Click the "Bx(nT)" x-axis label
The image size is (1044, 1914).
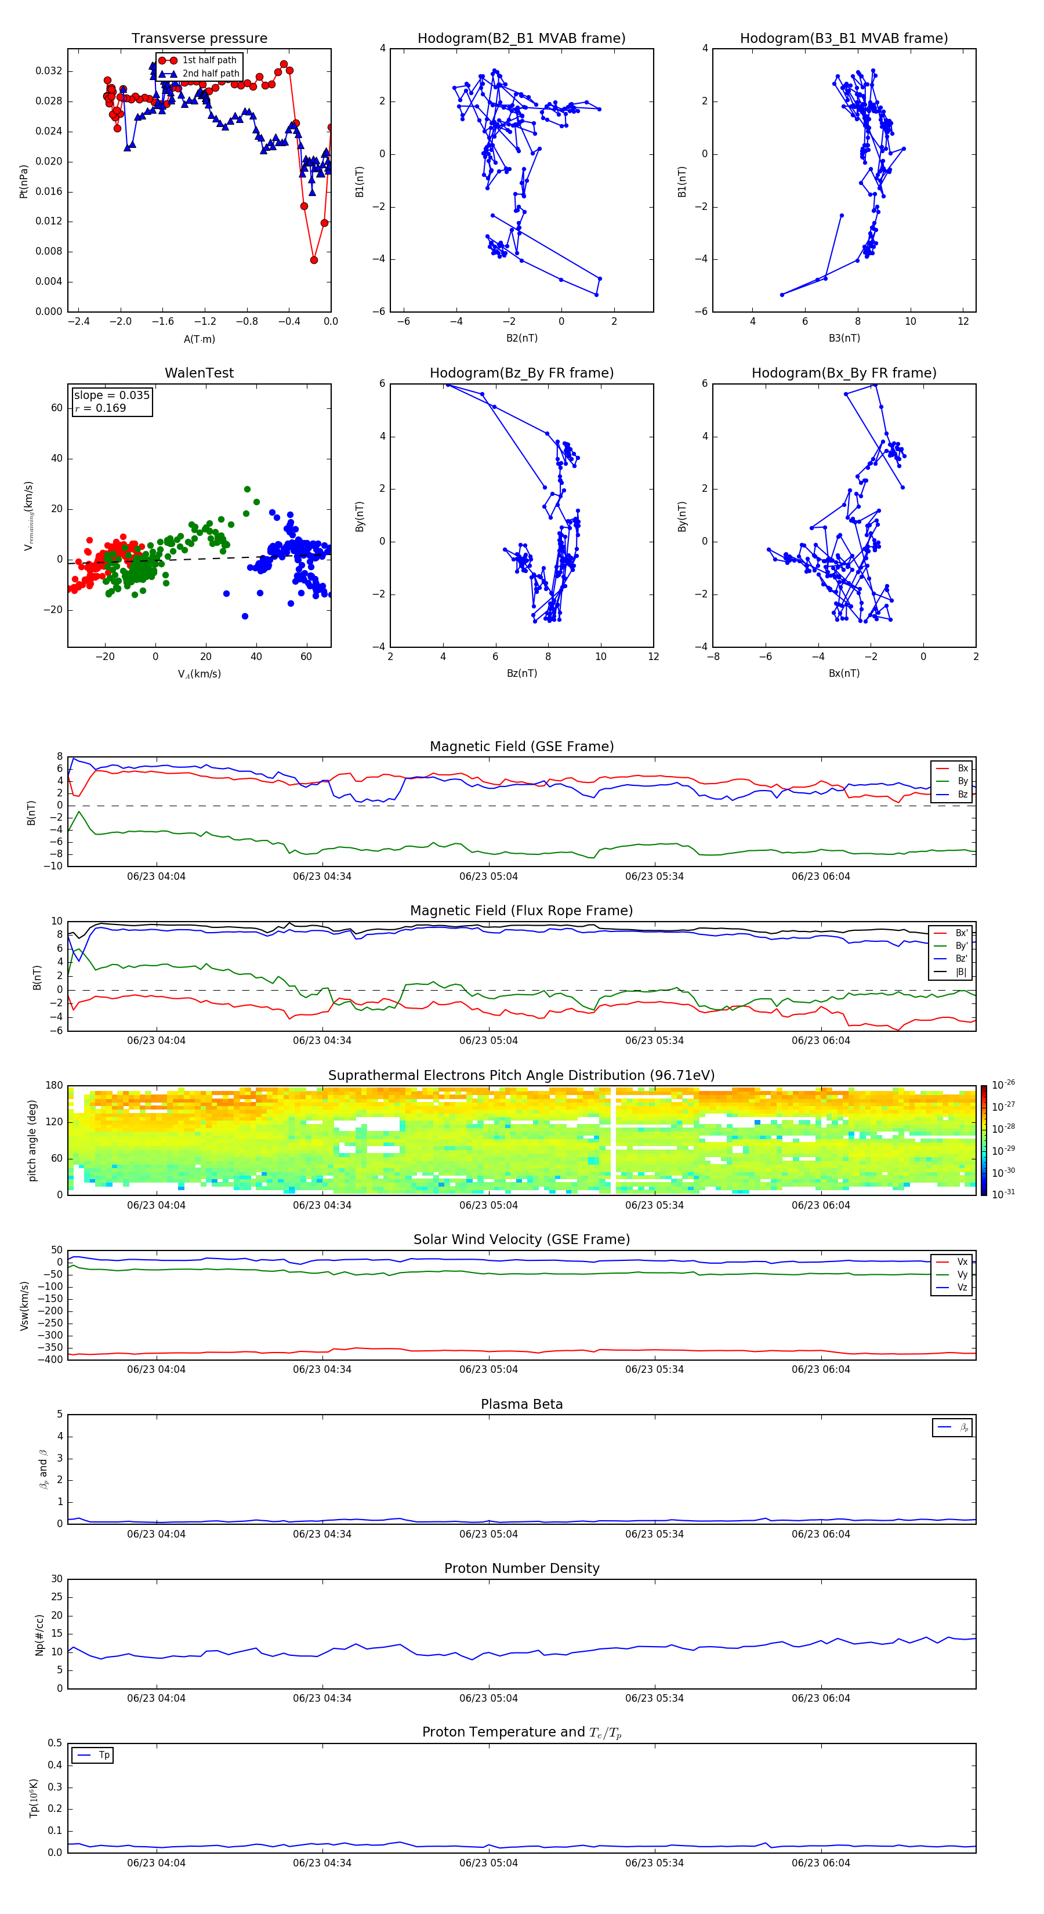click(x=844, y=673)
